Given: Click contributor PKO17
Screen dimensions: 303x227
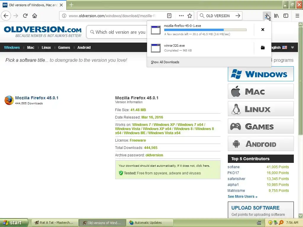Looking at the screenshot, I should [233, 173].
